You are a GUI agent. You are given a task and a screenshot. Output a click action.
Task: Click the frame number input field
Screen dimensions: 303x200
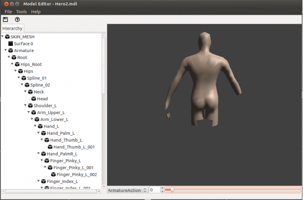(x=154, y=190)
